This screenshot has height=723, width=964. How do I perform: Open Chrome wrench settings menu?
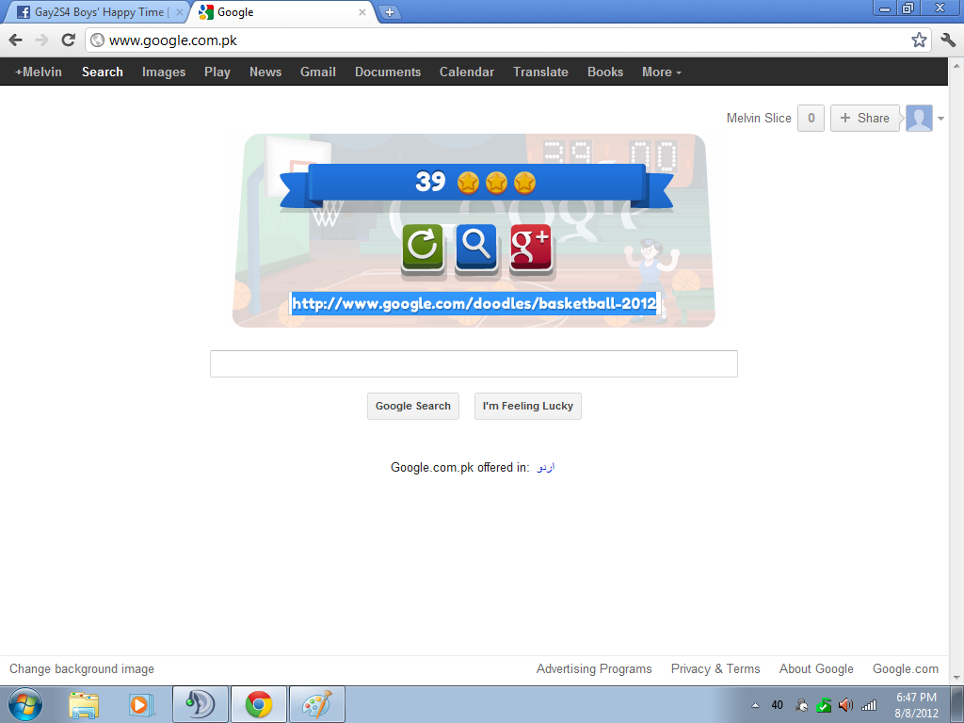point(948,40)
